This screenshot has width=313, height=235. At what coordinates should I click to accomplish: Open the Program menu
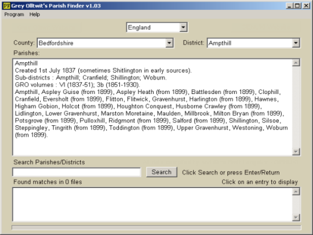[14, 15]
